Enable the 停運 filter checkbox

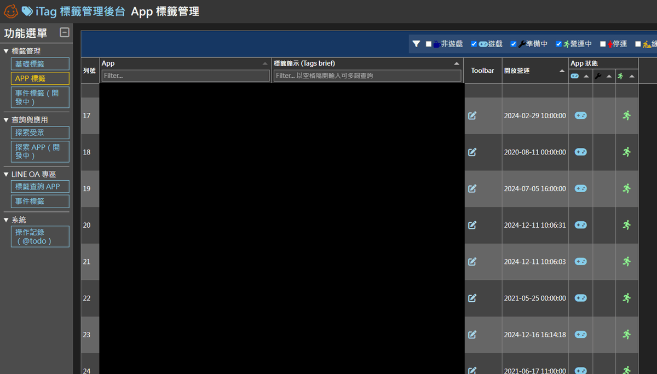tap(603, 44)
